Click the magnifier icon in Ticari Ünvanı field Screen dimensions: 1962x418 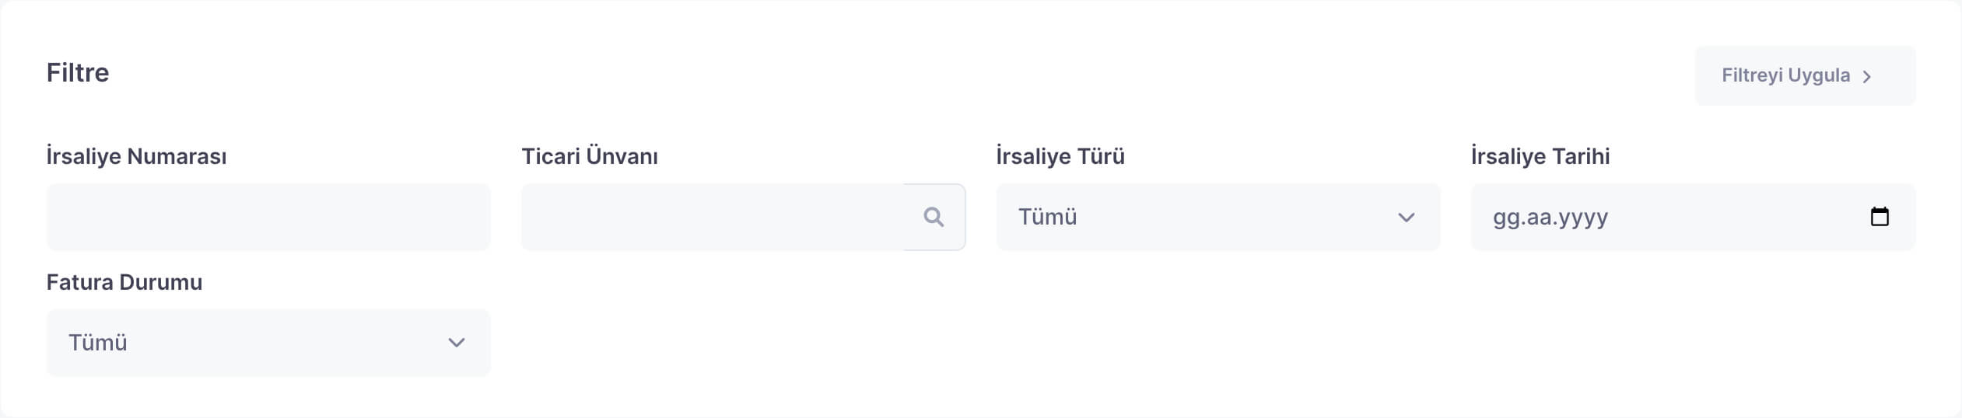point(934,218)
